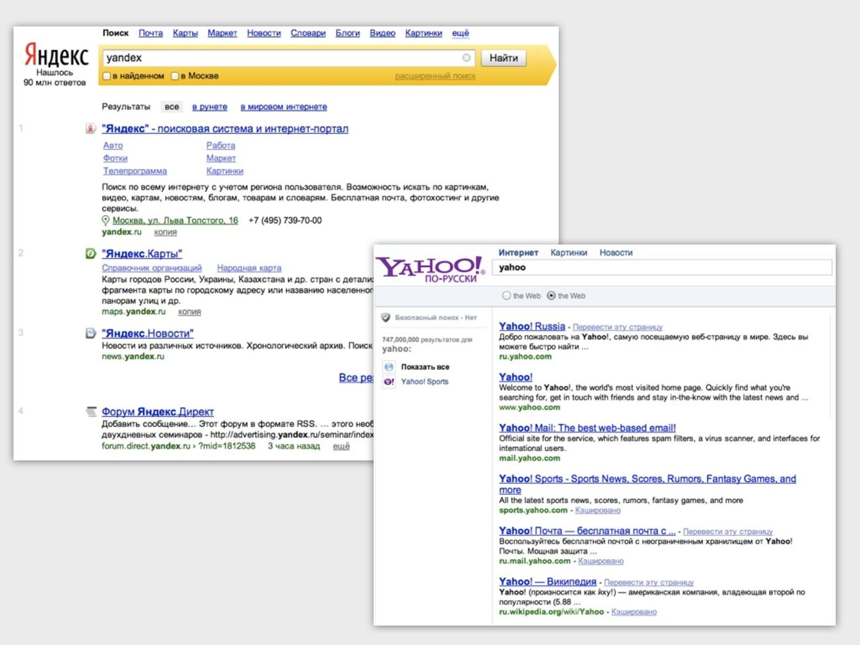860x645 pixels.
Task: Click the Yahoo results scrollbar
Action: 830,367
